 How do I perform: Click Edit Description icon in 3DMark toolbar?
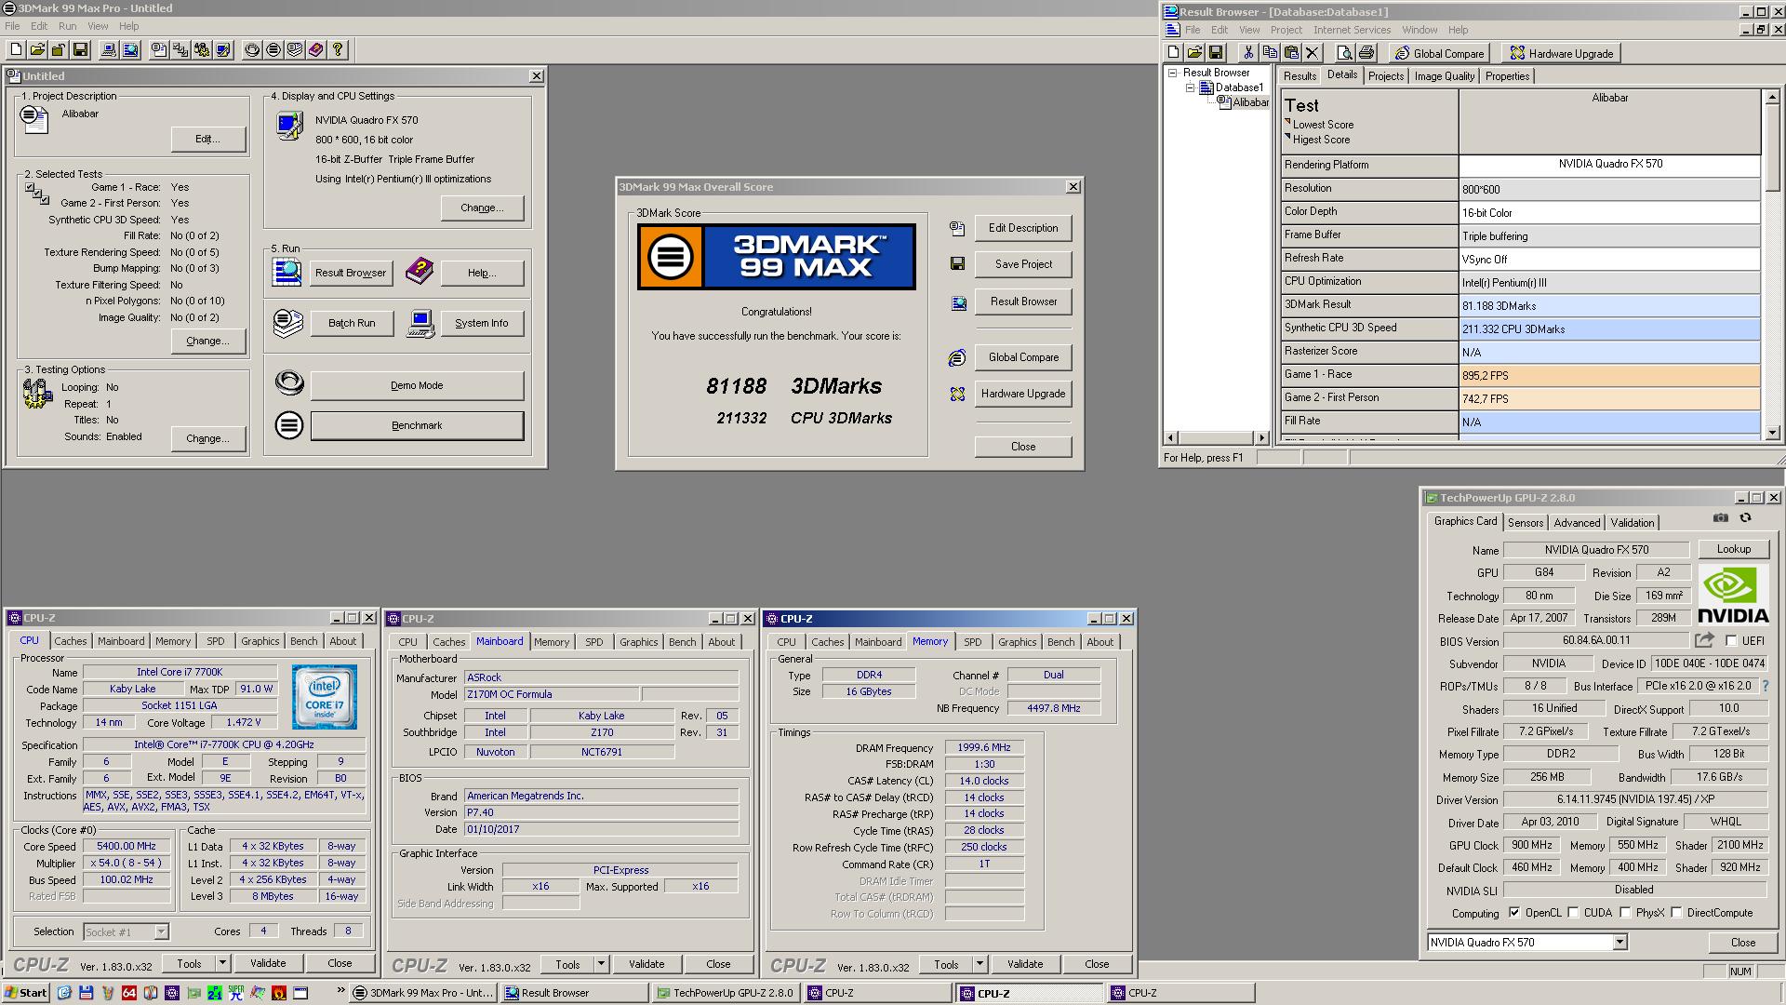click(x=159, y=50)
